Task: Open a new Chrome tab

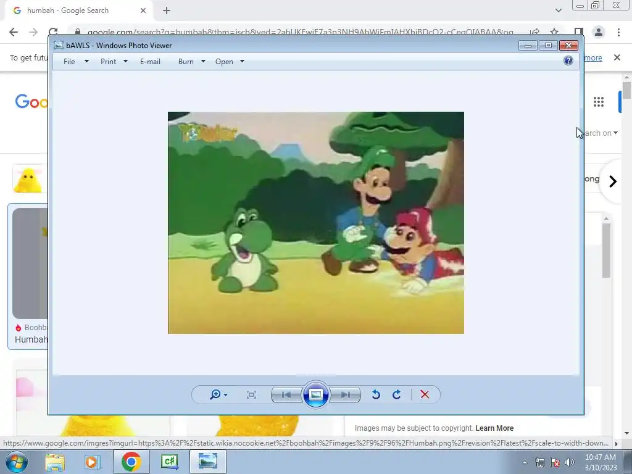Action: coord(167,10)
